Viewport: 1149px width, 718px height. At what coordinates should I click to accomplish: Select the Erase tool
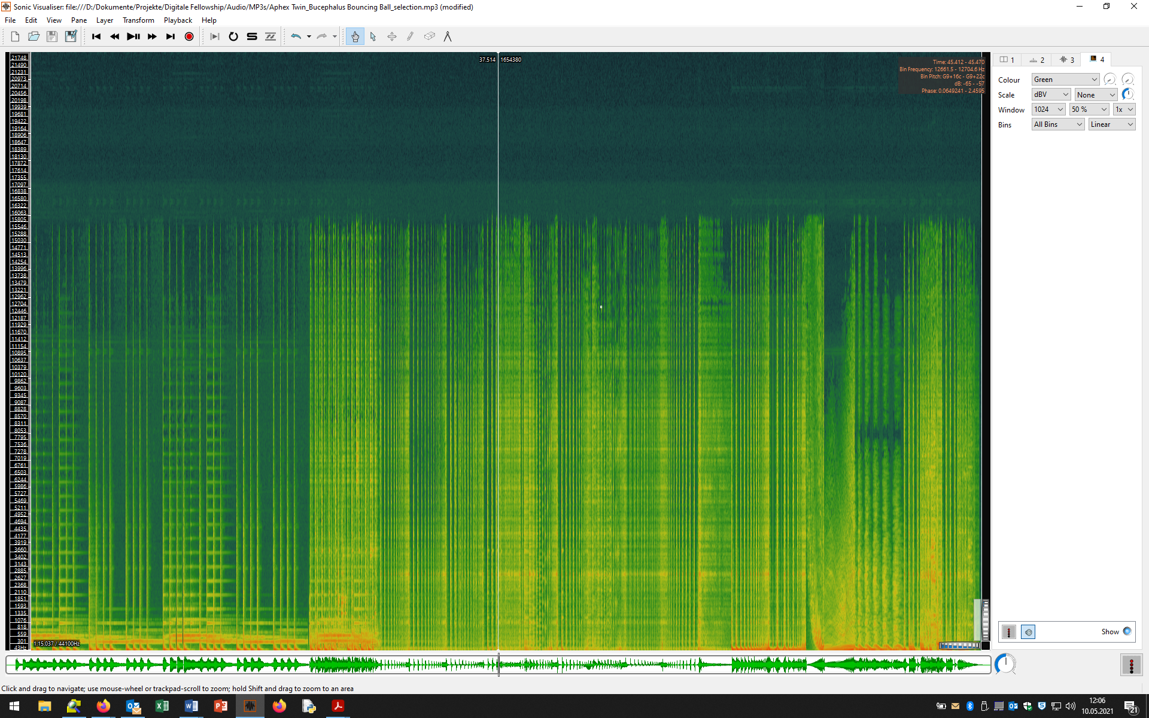[x=429, y=36]
